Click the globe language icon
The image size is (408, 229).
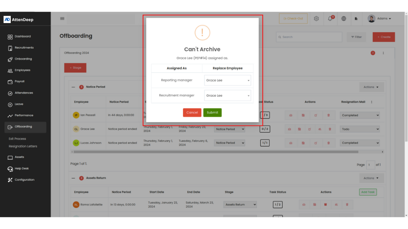tap(343, 19)
